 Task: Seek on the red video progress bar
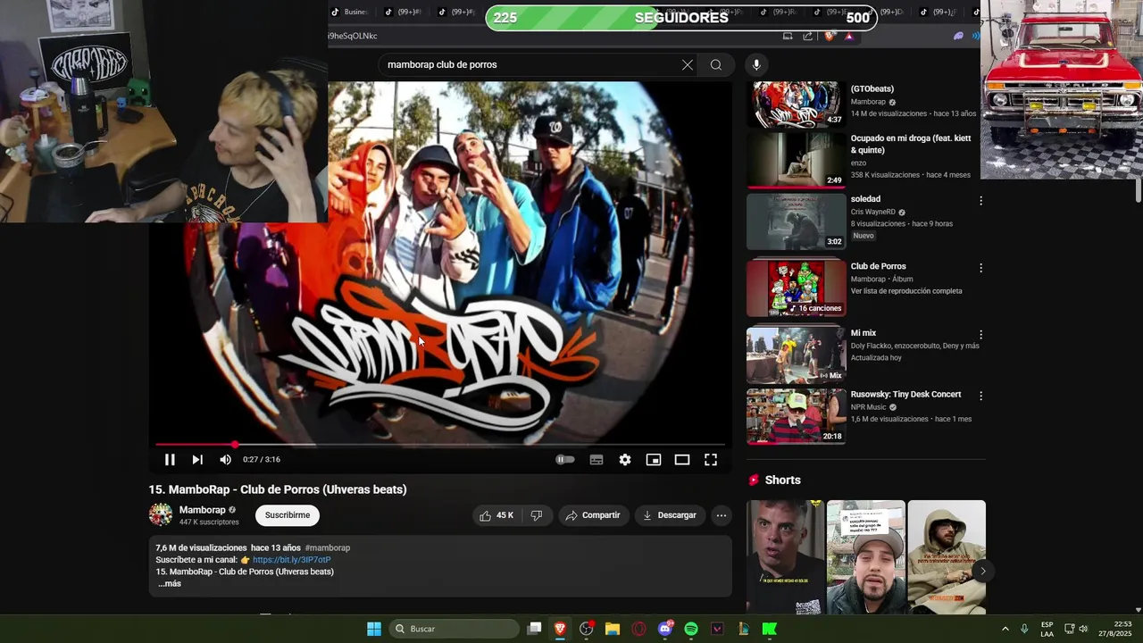440,444
